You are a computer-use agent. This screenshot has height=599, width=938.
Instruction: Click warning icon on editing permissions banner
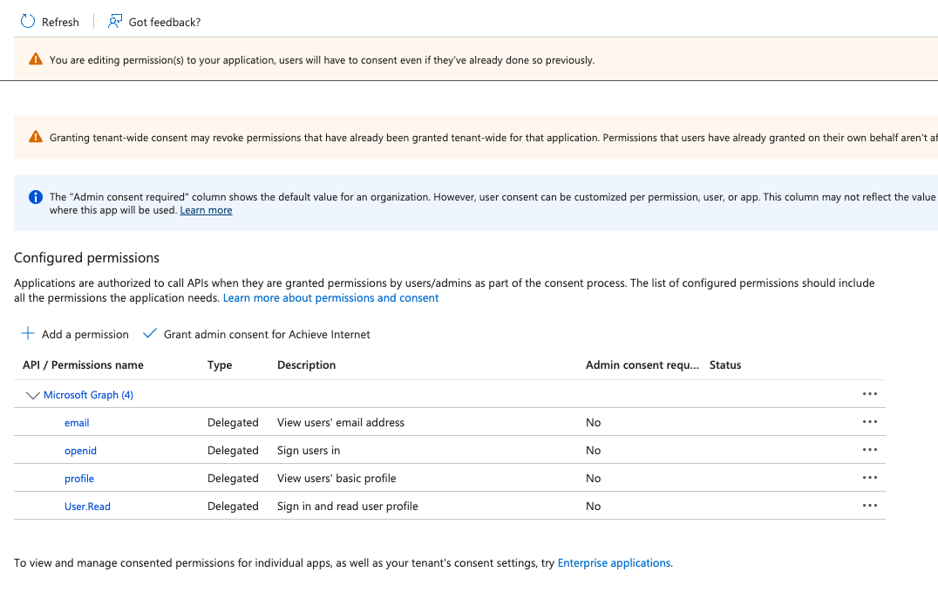click(x=36, y=59)
